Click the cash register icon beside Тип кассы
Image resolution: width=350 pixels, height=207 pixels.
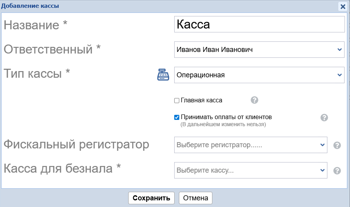pos(163,74)
